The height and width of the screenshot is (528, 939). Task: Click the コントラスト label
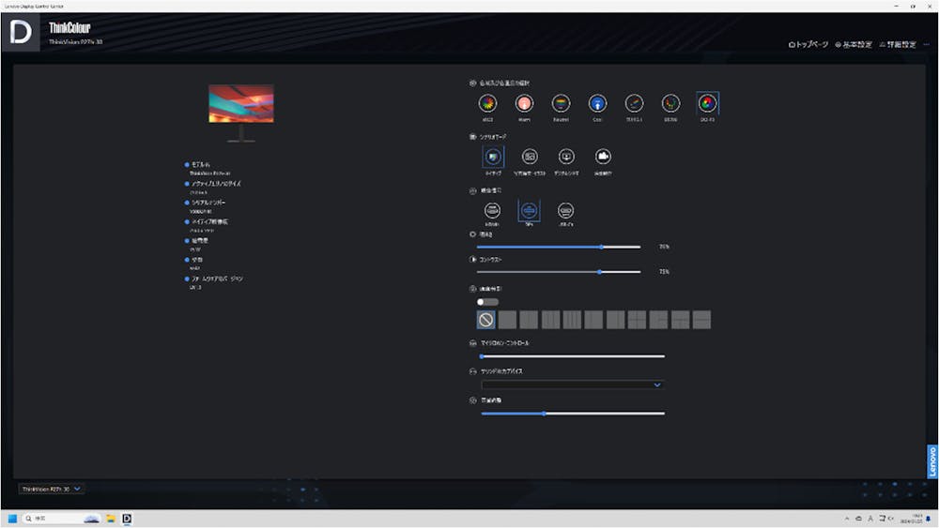(490, 260)
